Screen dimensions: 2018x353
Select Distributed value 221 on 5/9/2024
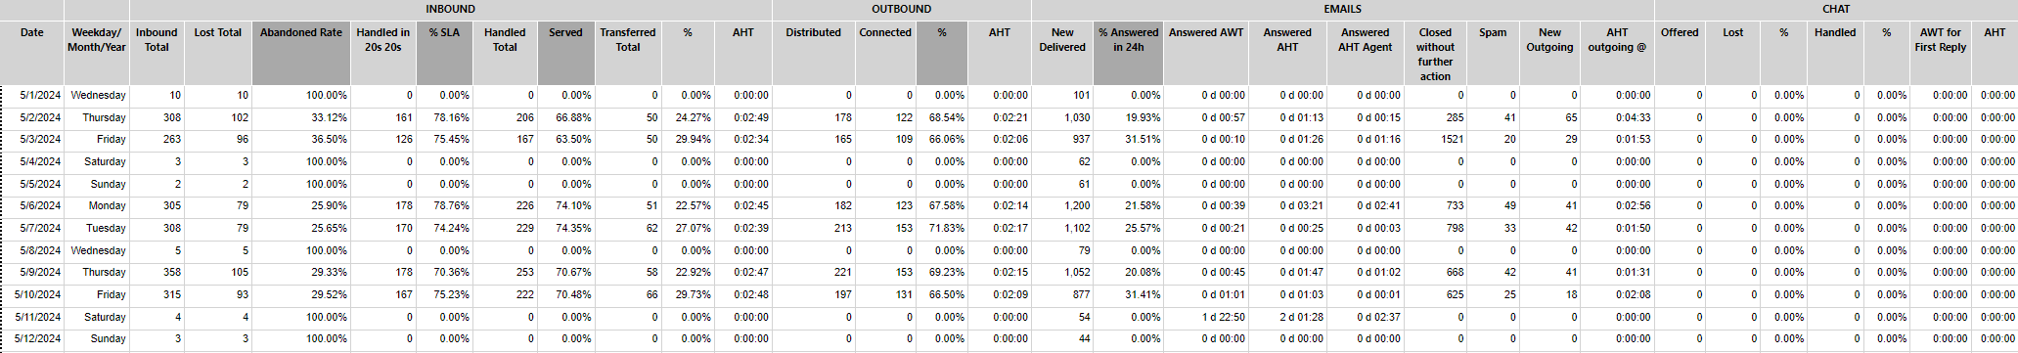(x=814, y=273)
